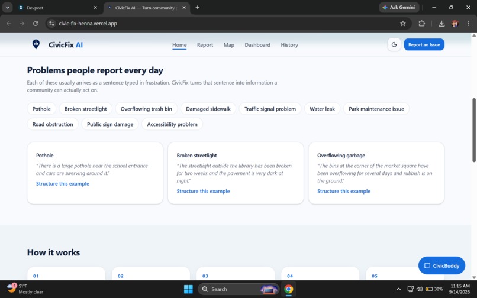The image size is (477, 298).
Task: Click Structure this example under Pothole
Action: coord(63,184)
